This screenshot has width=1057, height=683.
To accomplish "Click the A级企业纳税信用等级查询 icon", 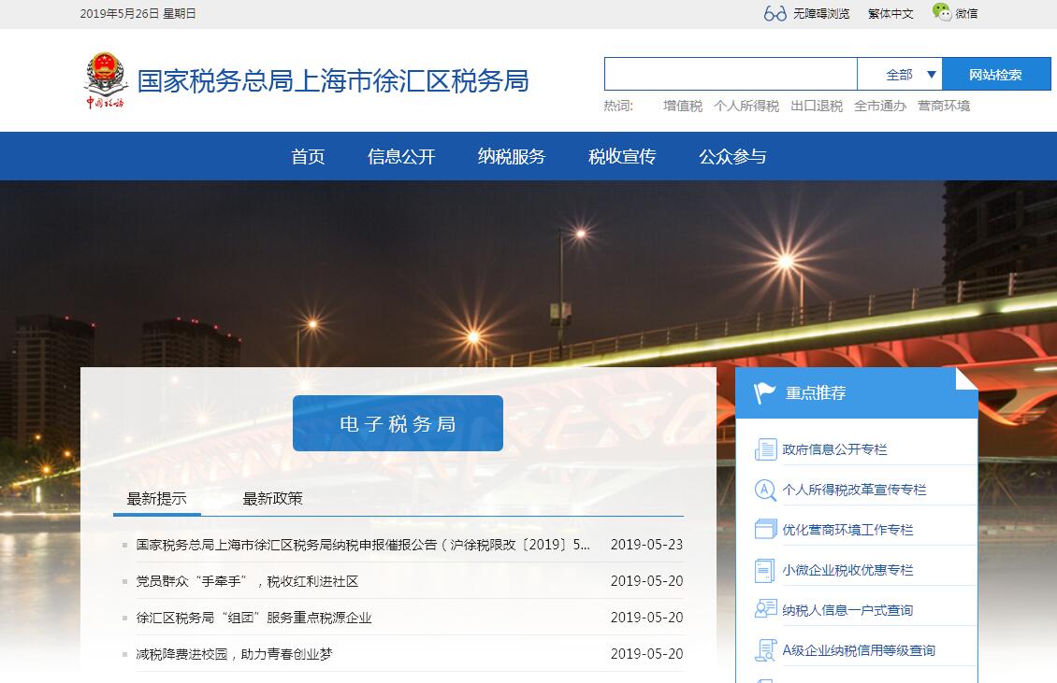I will pos(766,650).
